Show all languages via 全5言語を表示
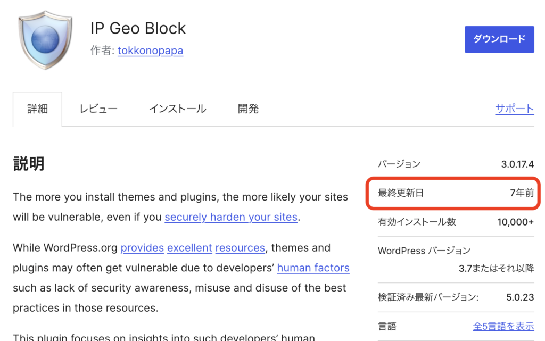Image resolution: width=545 pixels, height=341 pixels. tap(503, 326)
